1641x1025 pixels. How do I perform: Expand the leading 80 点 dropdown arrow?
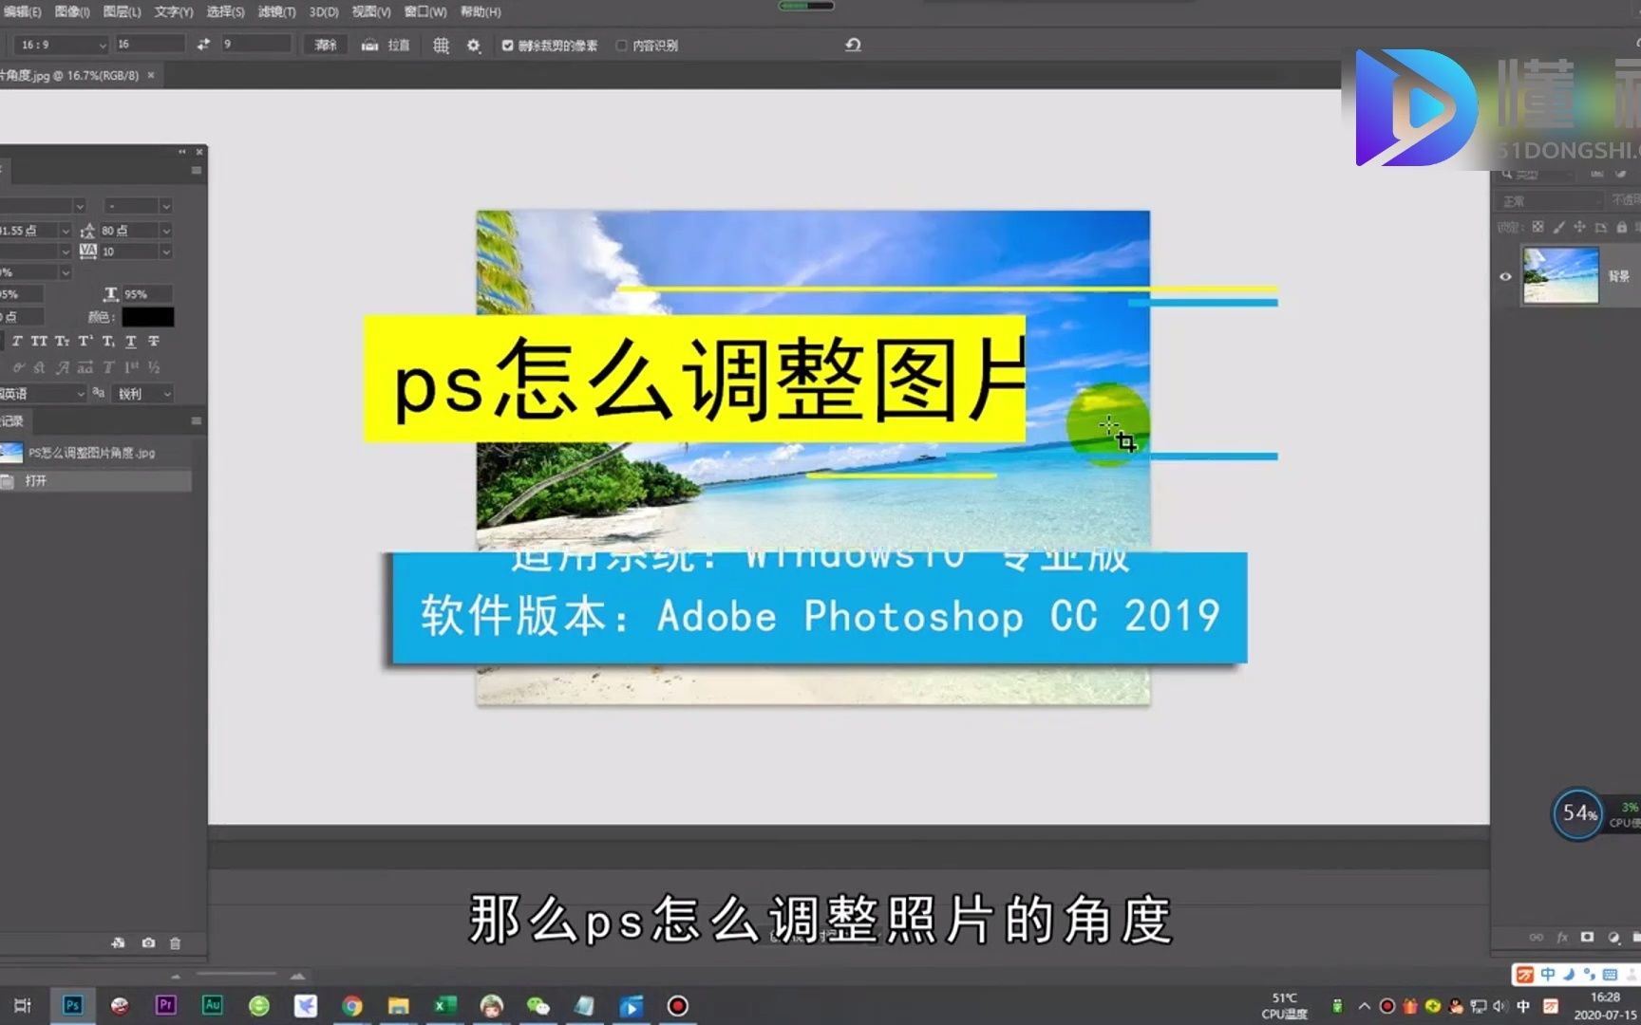coord(166,231)
